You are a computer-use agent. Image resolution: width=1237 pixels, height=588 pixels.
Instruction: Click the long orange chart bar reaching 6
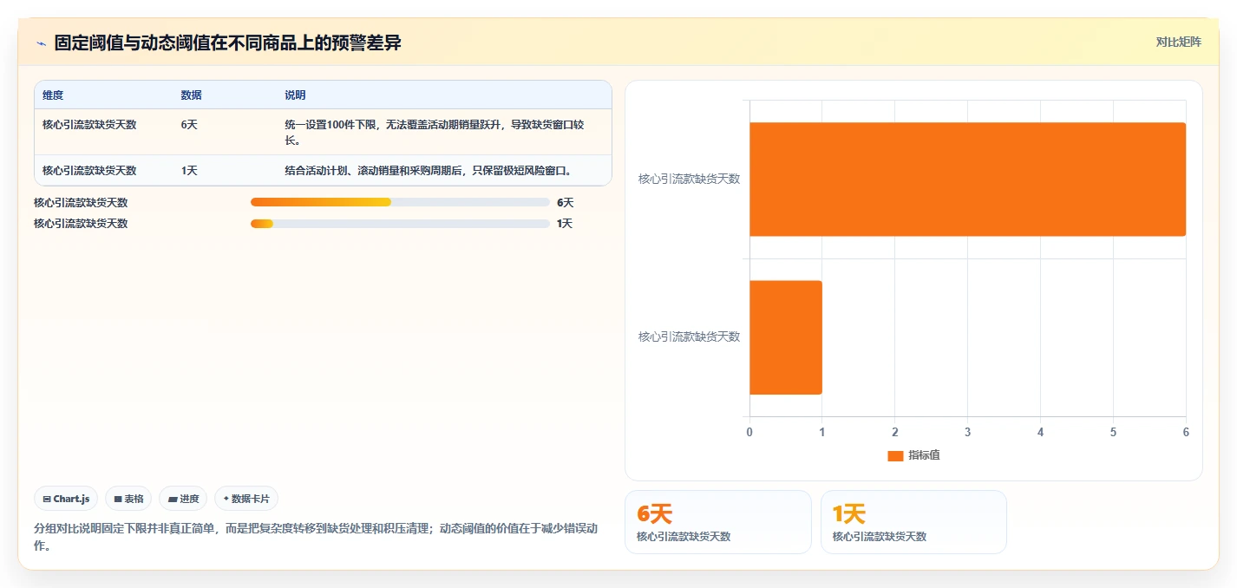click(x=967, y=180)
